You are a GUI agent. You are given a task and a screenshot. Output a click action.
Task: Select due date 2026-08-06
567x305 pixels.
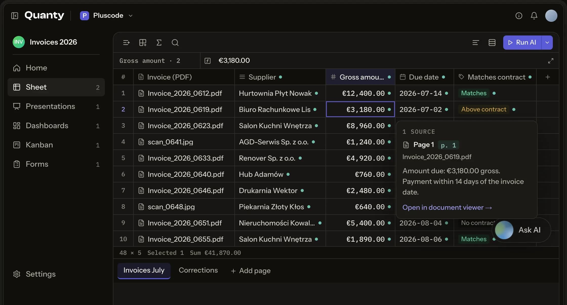(424, 239)
